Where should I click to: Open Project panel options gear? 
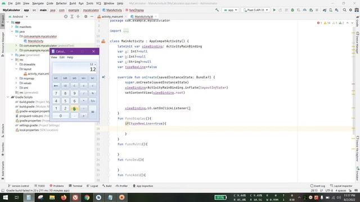pos(85,16)
